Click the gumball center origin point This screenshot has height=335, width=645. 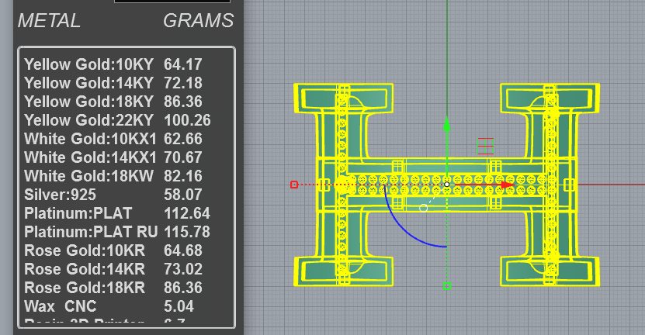click(447, 185)
